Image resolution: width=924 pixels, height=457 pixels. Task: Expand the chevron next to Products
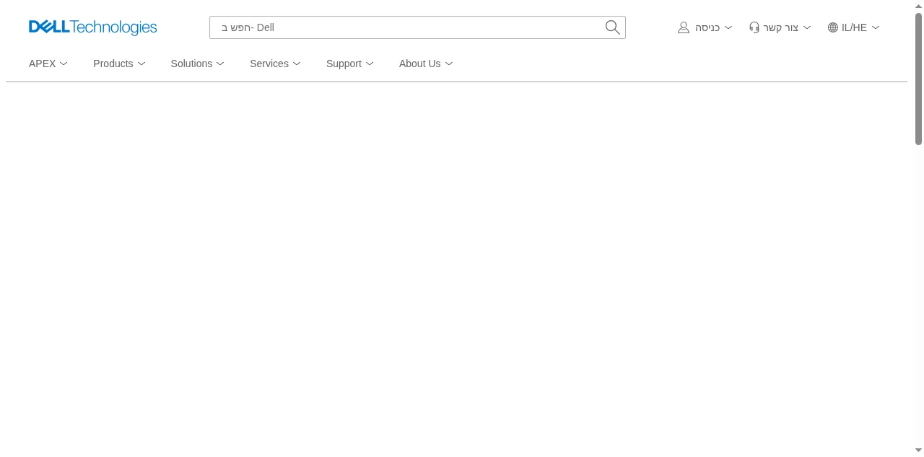(141, 64)
